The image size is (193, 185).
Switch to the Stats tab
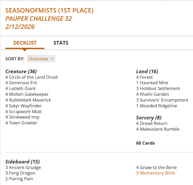point(61,43)
